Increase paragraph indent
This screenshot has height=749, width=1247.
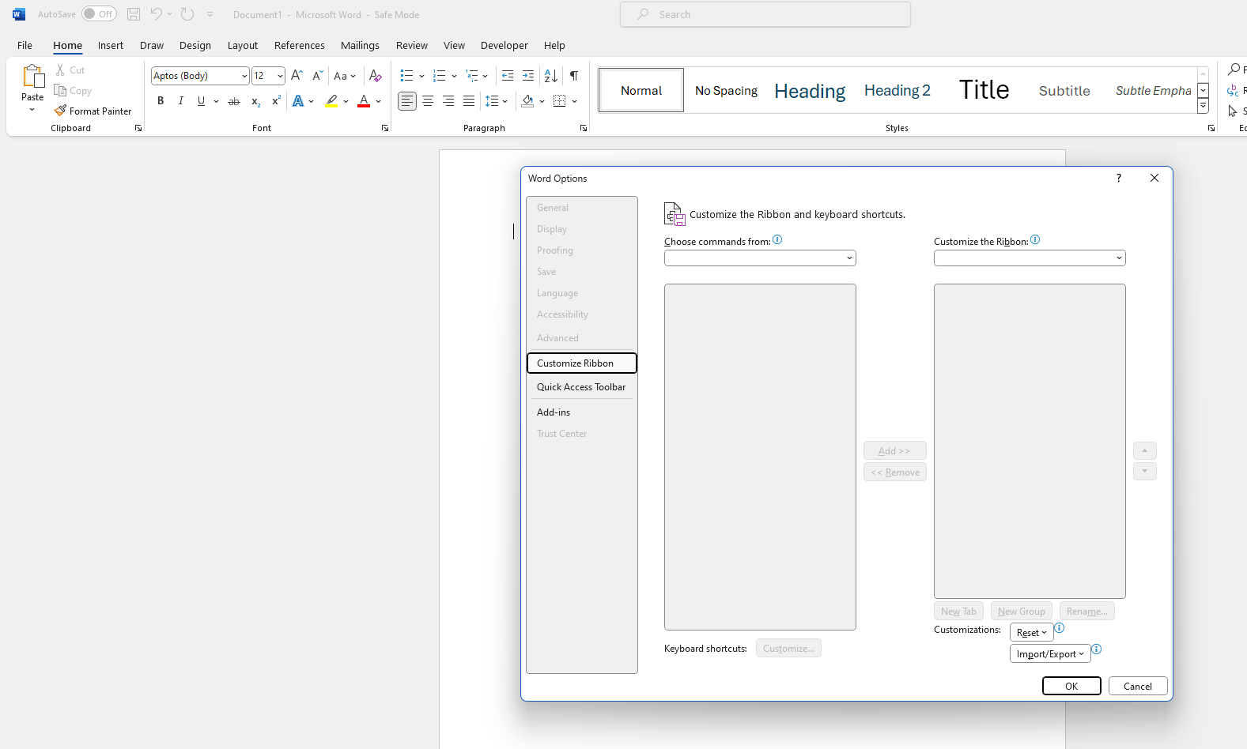(x=528, y=76)
